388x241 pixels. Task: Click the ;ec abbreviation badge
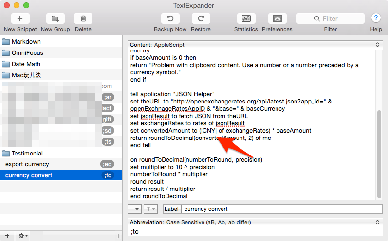click(107, 164)
